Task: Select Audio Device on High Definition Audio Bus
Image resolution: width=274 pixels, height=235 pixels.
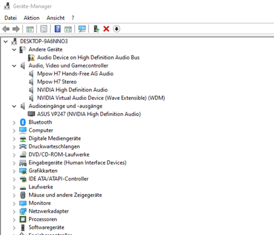Action: 88,58
